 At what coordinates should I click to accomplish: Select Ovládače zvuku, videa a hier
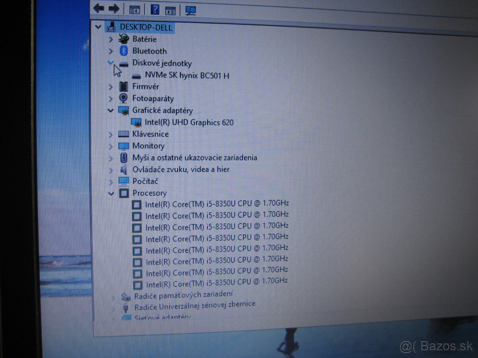point(181,169)
